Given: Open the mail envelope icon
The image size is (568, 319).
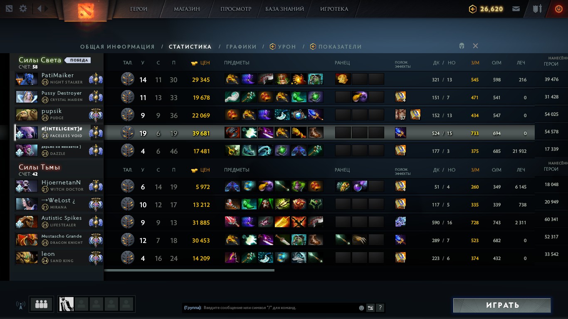Looking at the screenshot, I should [x=516, y=9].
